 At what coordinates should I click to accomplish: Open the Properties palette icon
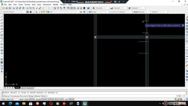[x=68, y=8]
